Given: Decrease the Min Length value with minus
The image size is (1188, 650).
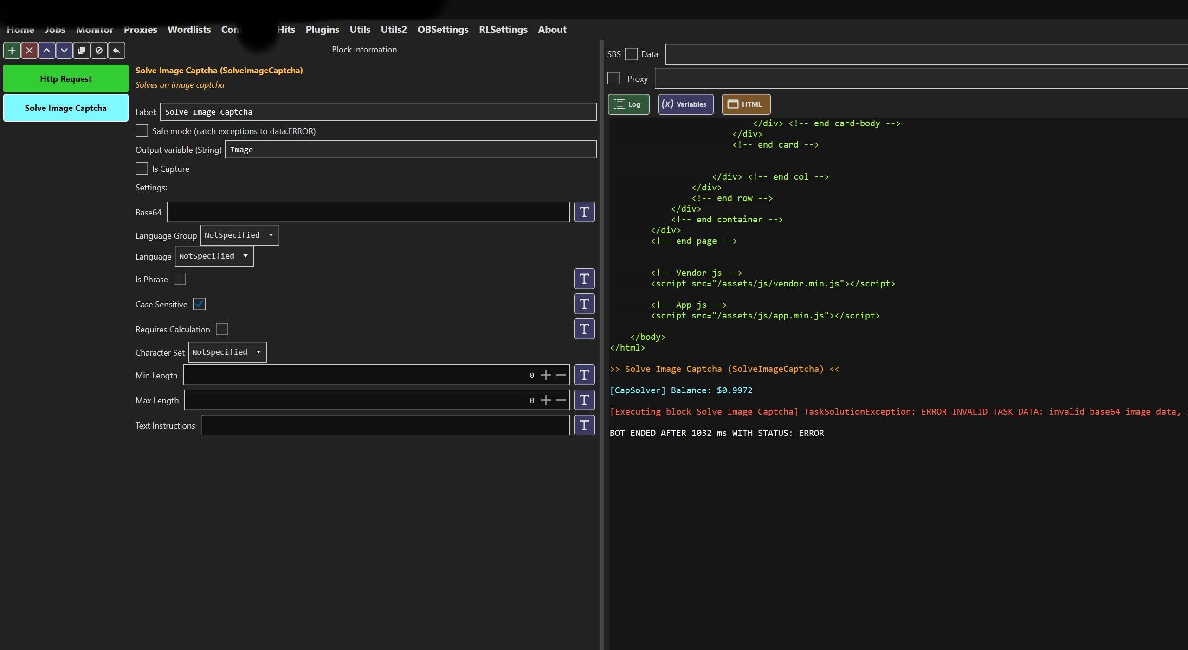Looking at the screenshot, I should 561,375.
